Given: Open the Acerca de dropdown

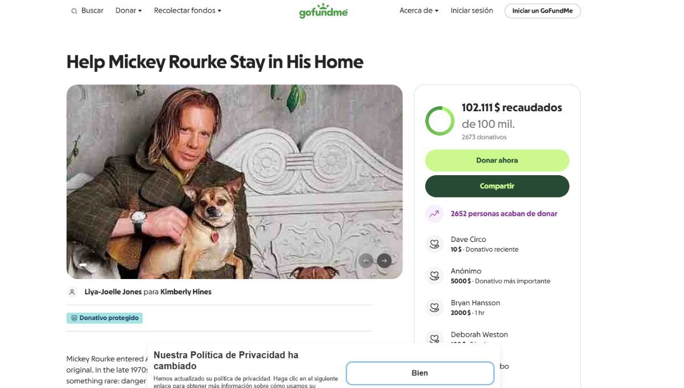Looking at the screenshot, I should click(419, 10).
